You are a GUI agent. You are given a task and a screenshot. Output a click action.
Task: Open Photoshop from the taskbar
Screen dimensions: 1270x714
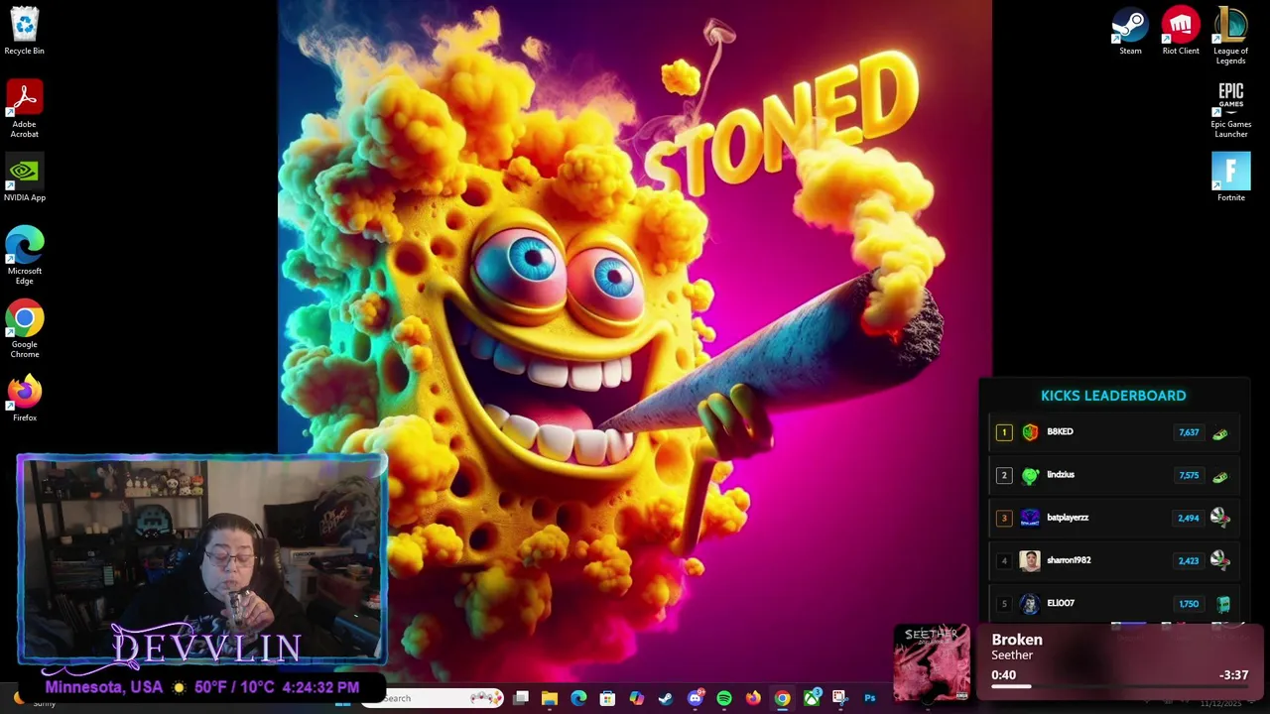point(869,698)
